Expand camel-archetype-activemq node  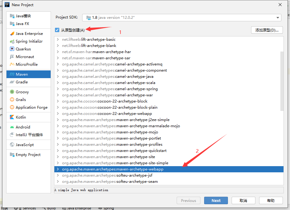(58, 64)
